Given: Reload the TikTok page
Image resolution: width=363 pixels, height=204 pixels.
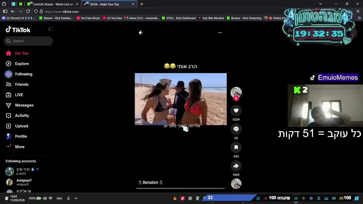Looking at the screenshot, I should pos(28,11).
